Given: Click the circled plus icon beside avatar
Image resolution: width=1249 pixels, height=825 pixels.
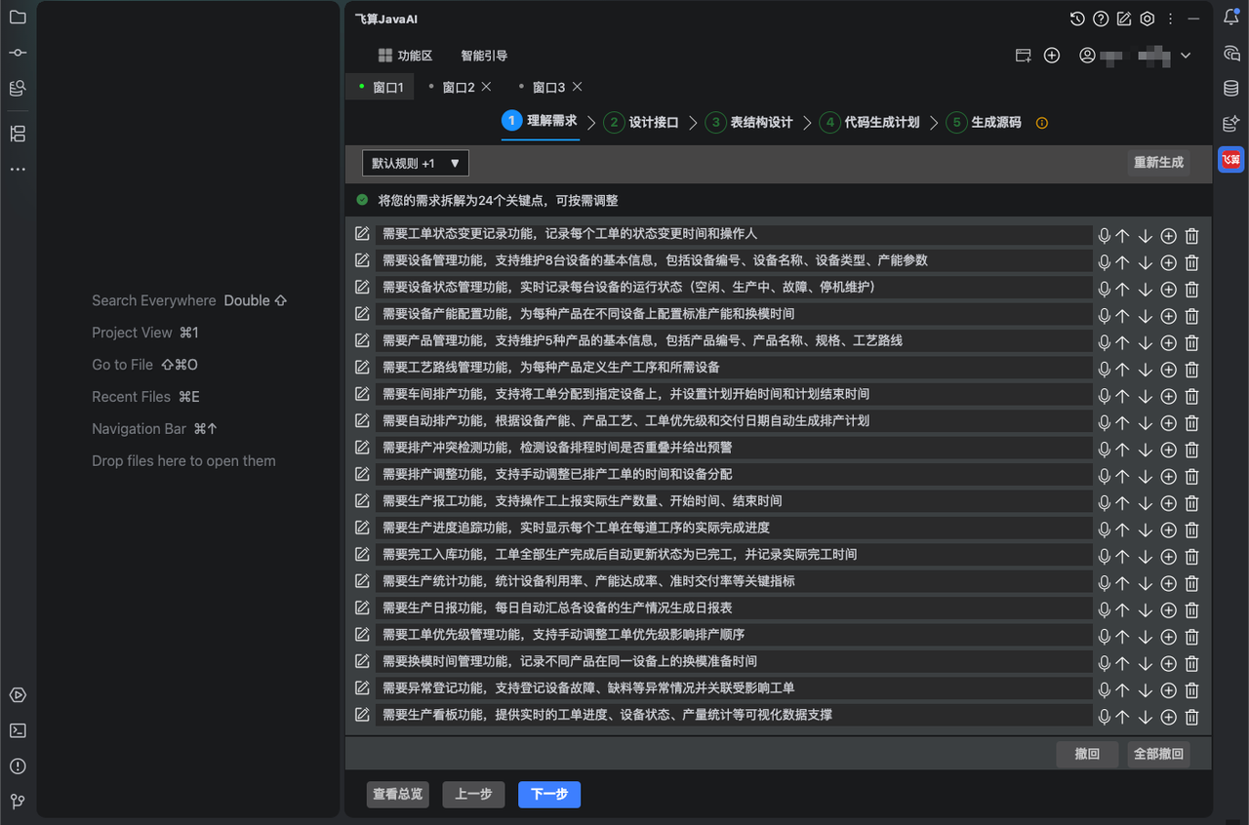Looking at the screenshot, I should pyautogui.click(x=1052, y=56).
